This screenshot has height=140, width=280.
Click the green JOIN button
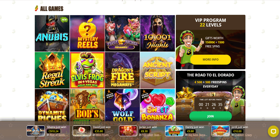tap(211, 116)
